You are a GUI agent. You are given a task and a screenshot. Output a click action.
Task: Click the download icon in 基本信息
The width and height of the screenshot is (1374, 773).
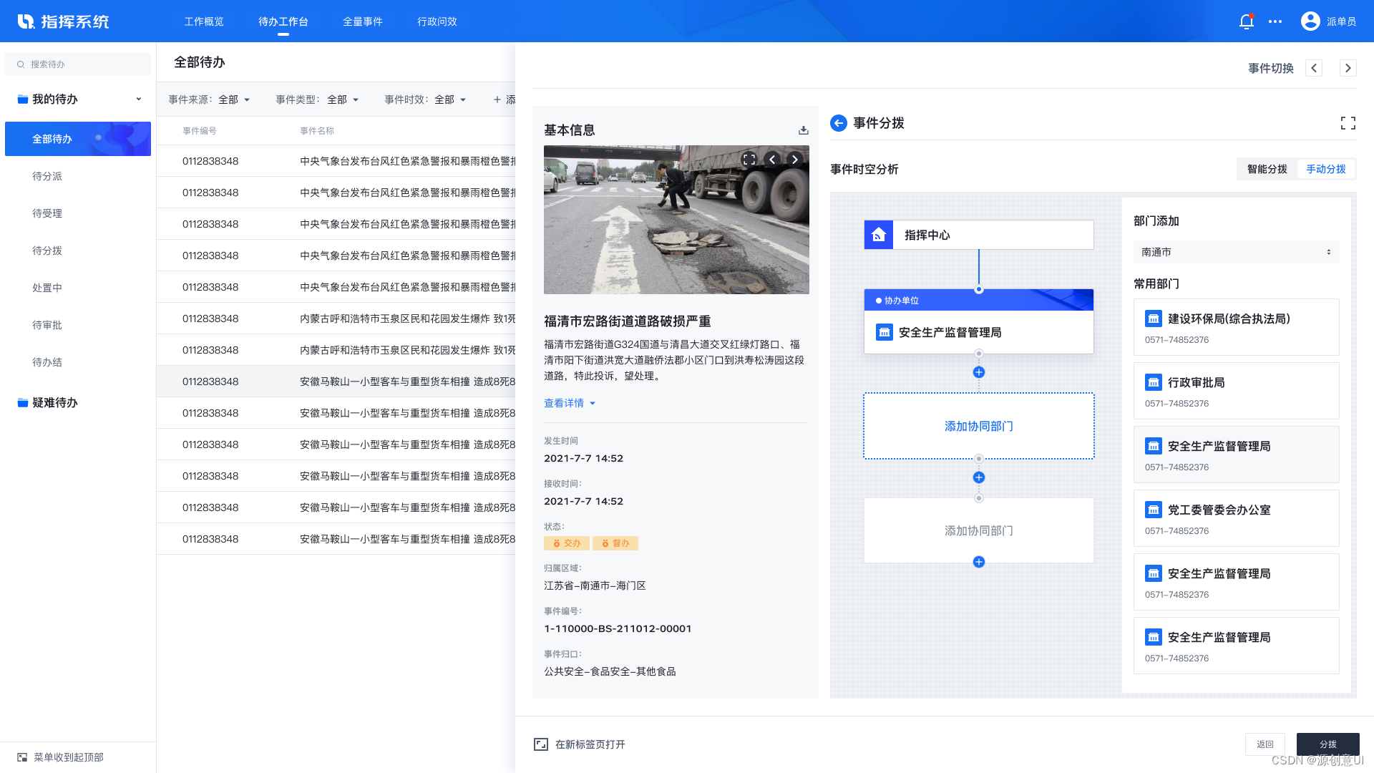804,130
